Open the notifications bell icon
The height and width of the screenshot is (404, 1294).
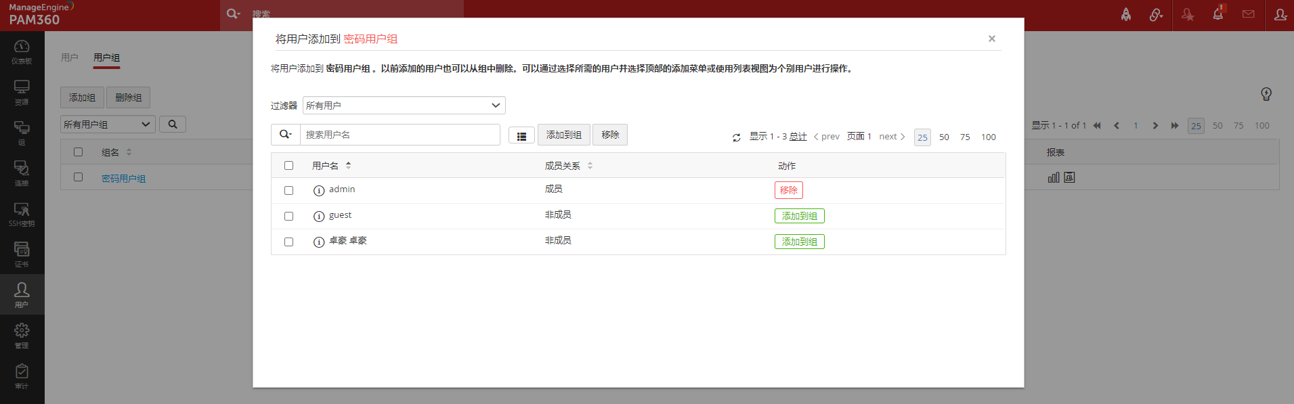tap(1218, 13)
